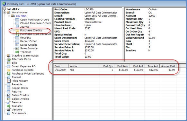Click the Sales Invoice icon under CA Main
Screen dimensions: 187x121
tap(17, 48)
